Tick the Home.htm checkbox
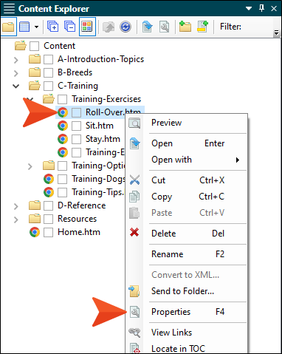Image resolution: width=282 pixels, height=354 pixels. (48, 232)
